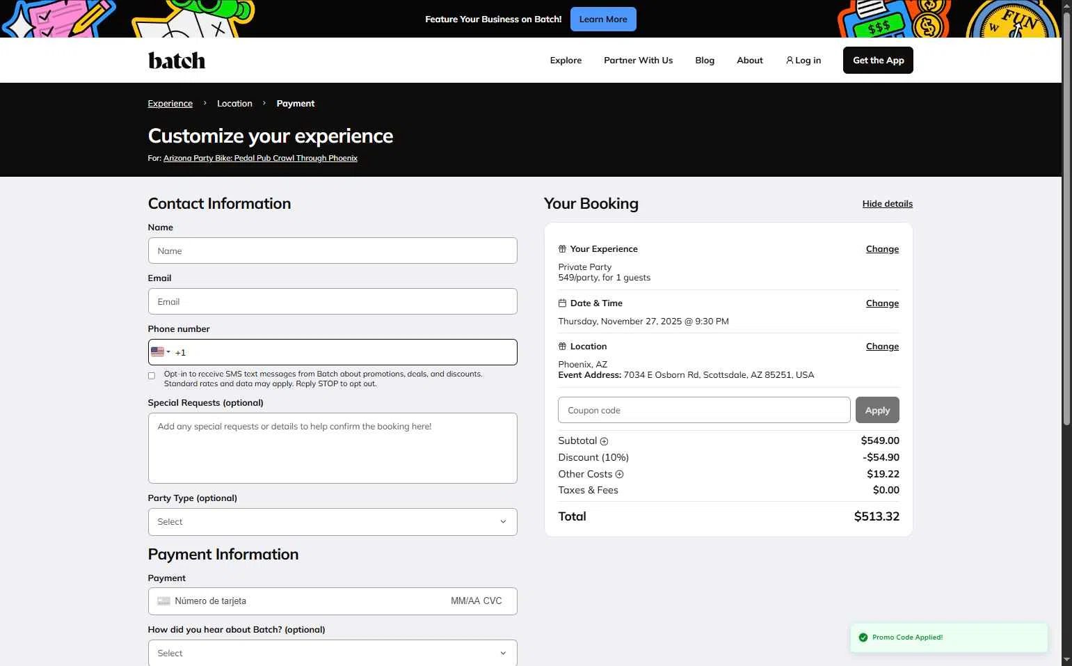The width and height of the screenshot is (1072, 666).
Task: Select the Payment breadcrumb step
Action: point(296,104)
